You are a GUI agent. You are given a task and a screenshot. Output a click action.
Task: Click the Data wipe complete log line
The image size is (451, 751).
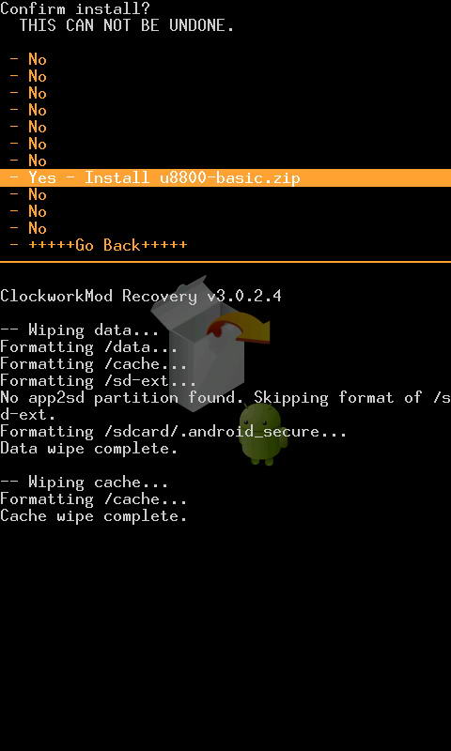[88, 449]
